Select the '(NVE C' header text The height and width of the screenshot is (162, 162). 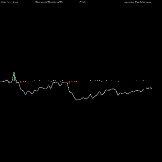pyautogui.click(x=83, y=2)
